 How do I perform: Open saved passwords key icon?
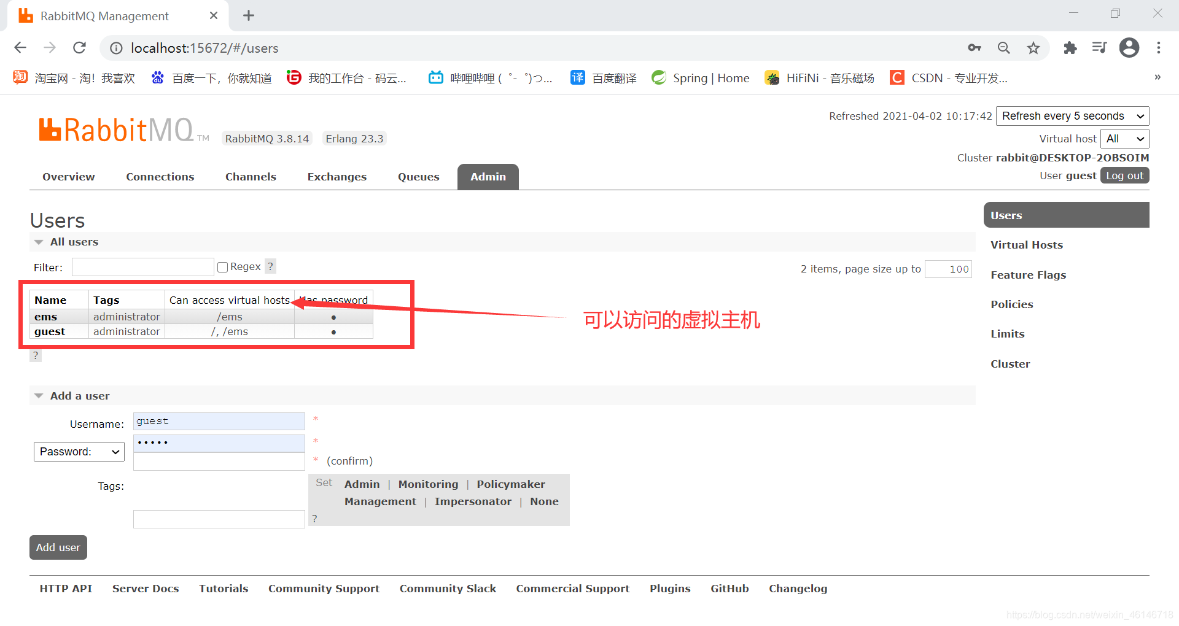[x=975, y=48]
